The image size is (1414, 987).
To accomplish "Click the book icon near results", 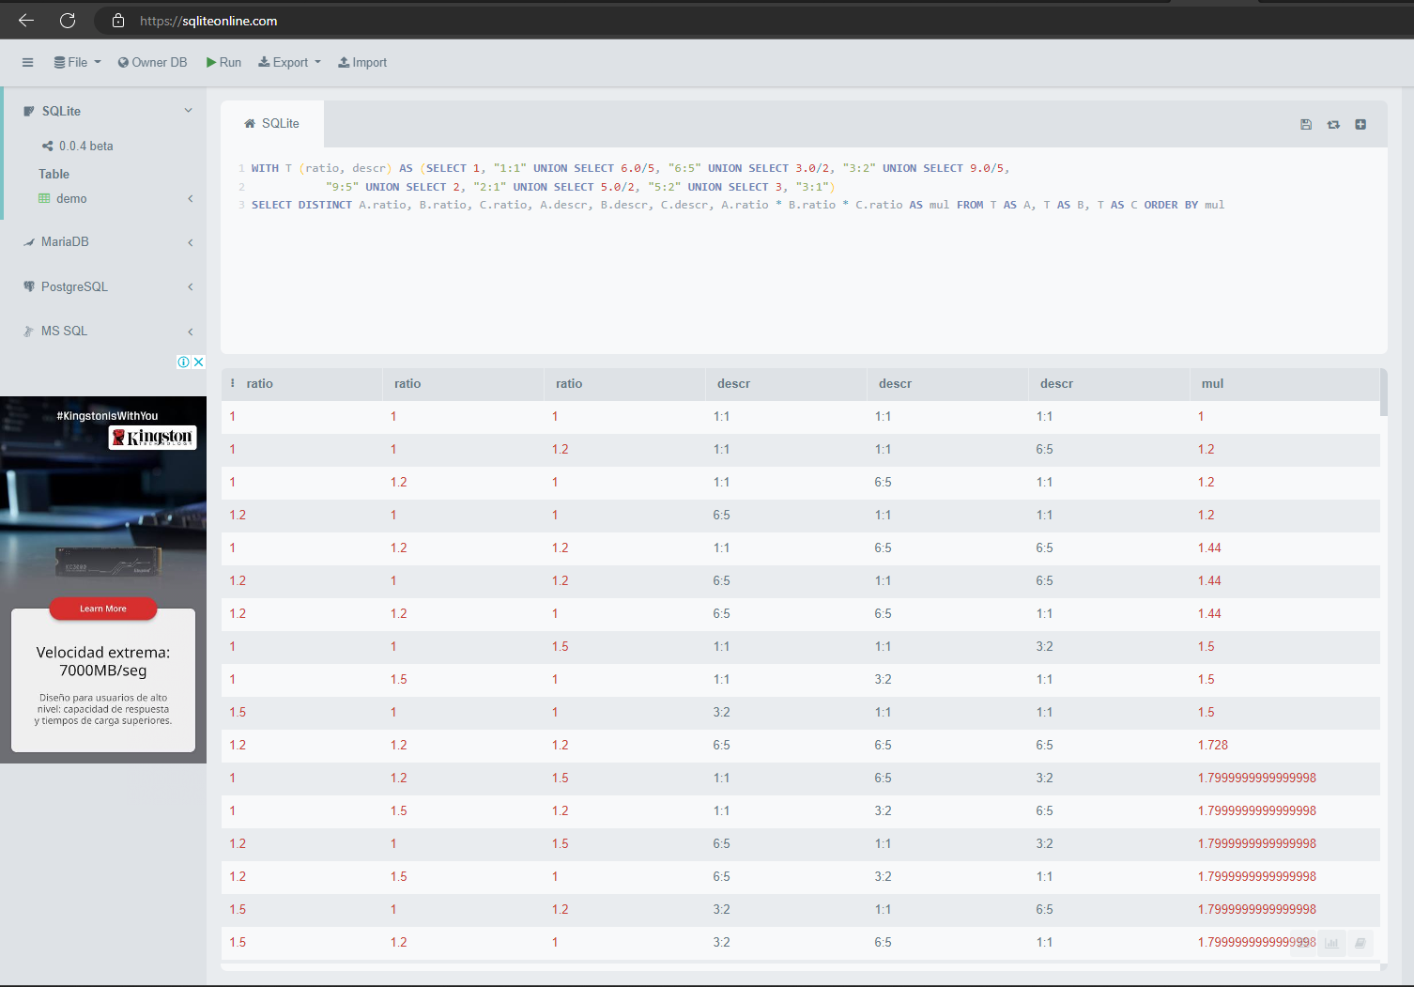I will click(x=1360, y=943).
